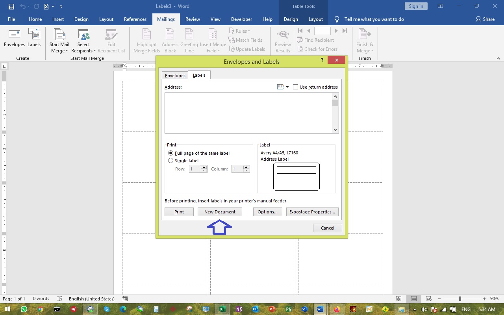Click inside the Address text box
The width and height of the screenshot is (504, 315).
click(248, 113)
